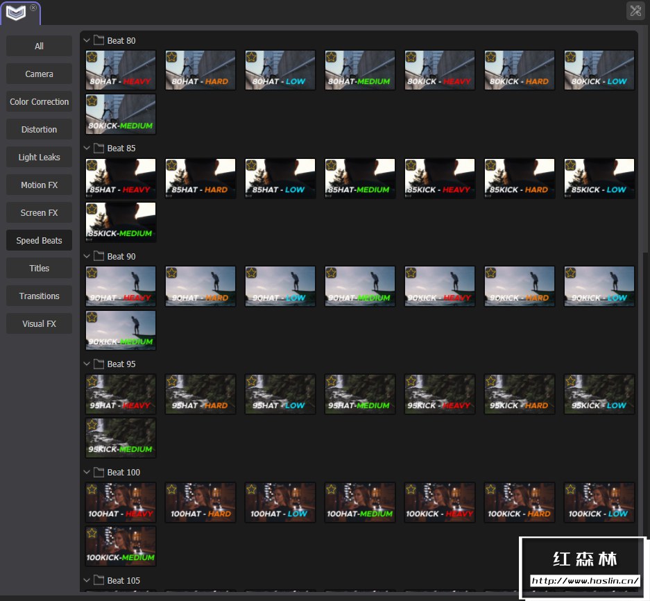
Task: Click the Beat 100 folder label
Action: (123, 472)
